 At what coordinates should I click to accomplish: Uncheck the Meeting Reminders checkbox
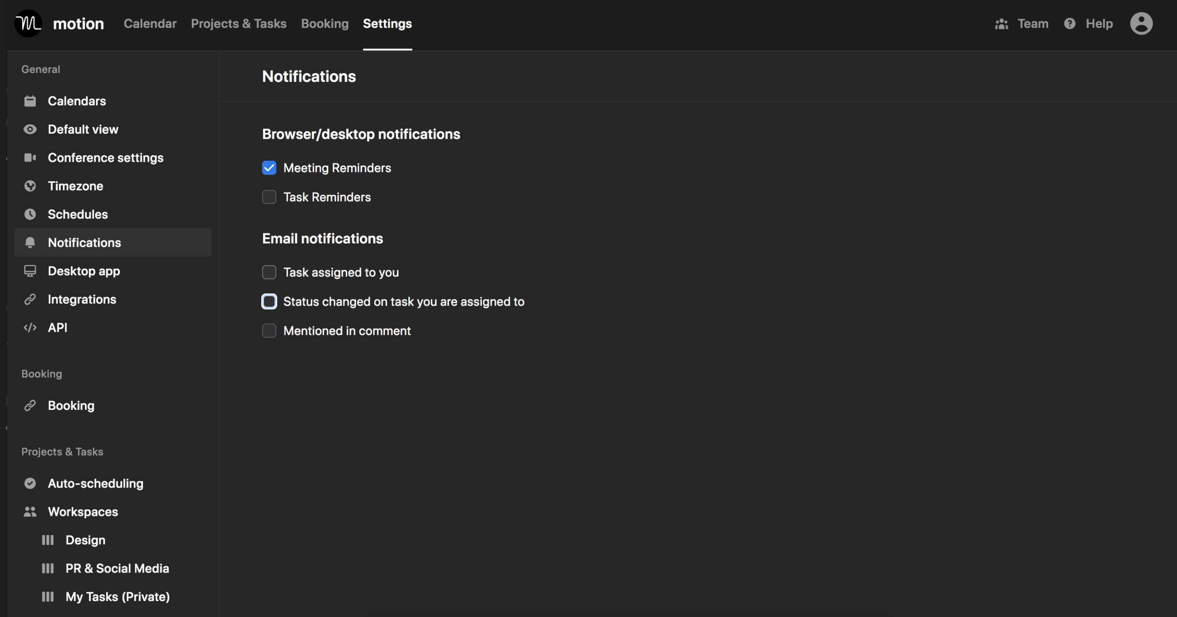coord(269,168)
